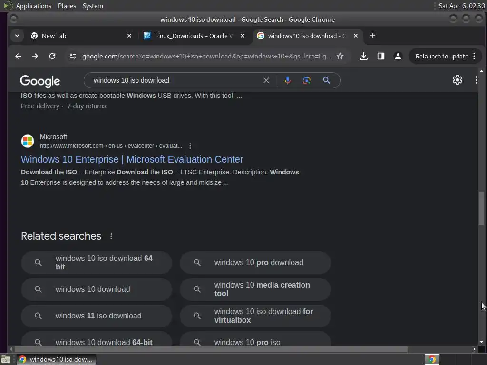The width and height of the screenshot is (487, 365).
Task: Search windows 10 download 64-bit suggestion
Action: click(97, 339)
